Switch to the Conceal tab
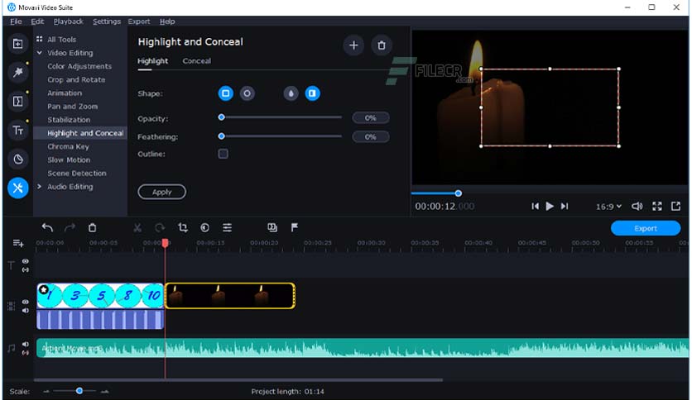 pos(196,61)
